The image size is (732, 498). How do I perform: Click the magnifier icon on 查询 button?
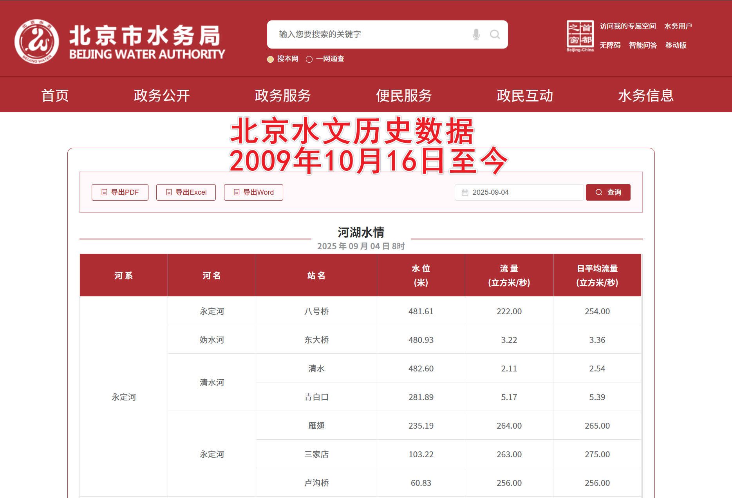coord(598,192)
